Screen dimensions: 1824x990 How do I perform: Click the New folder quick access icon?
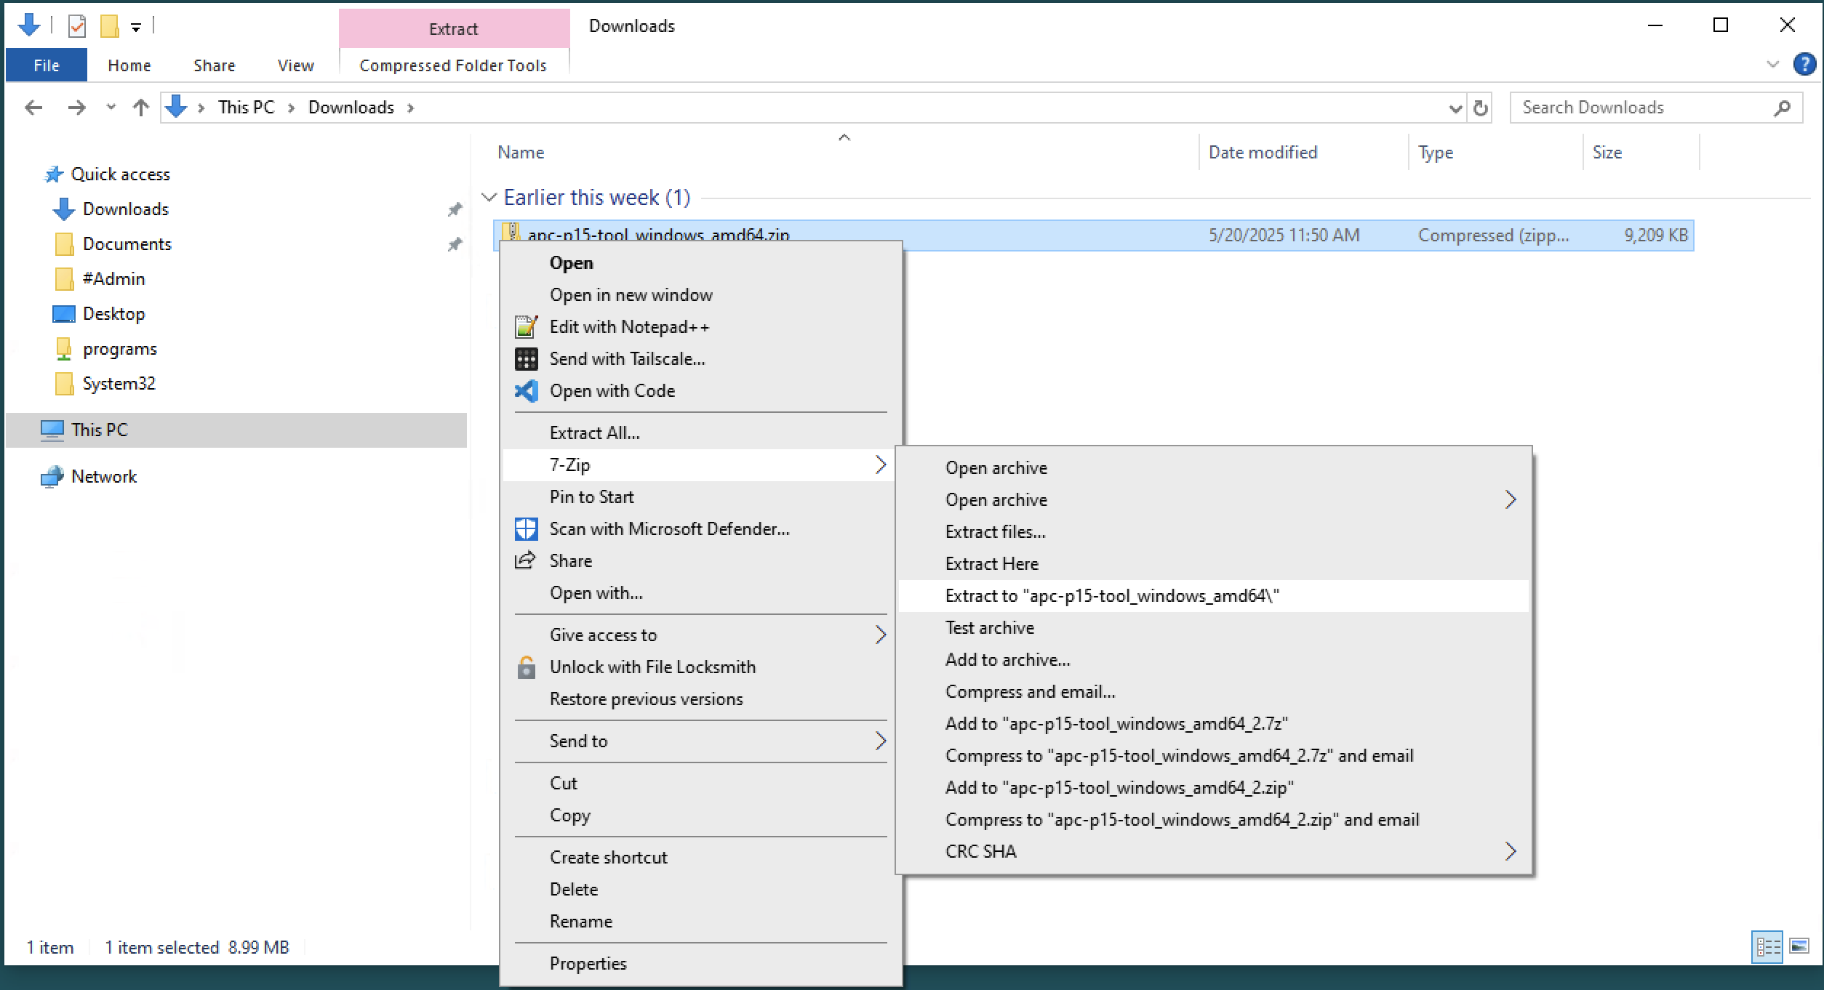point(110,27)
